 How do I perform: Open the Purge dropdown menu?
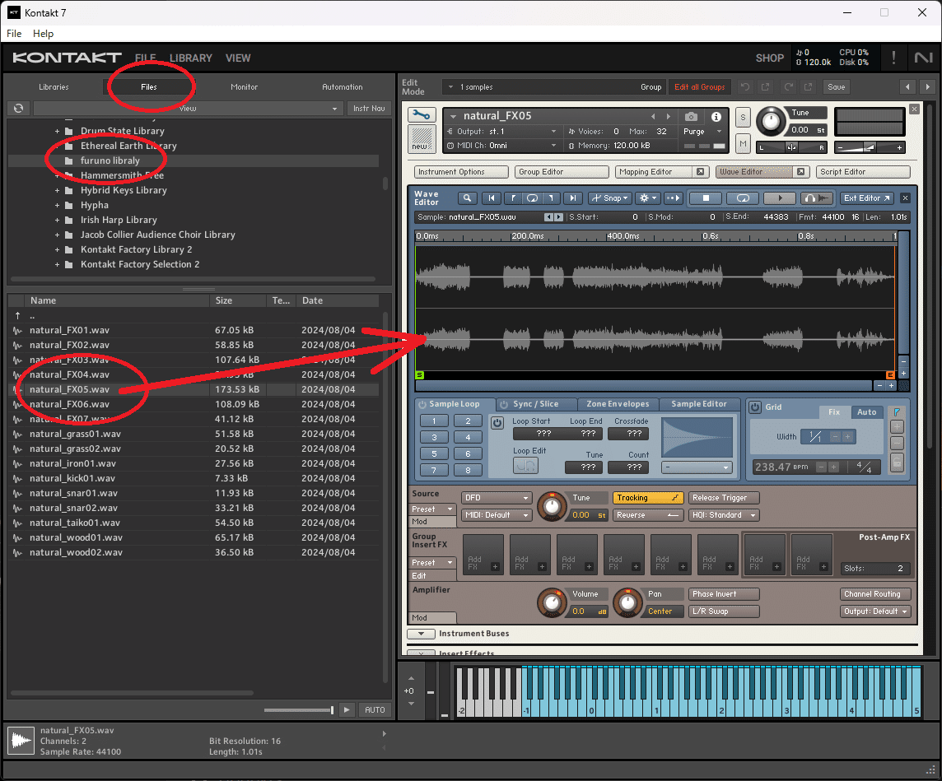[x=702, y=132]
